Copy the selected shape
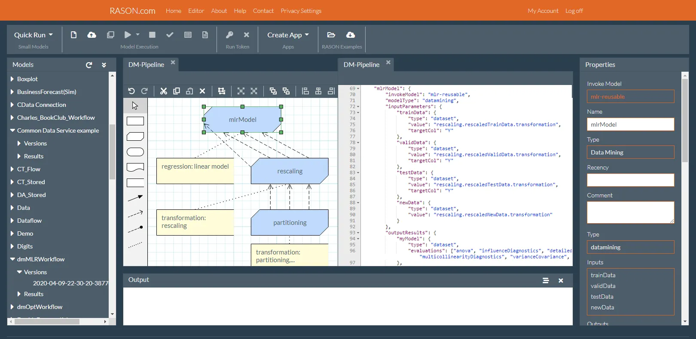This screenshot has width=696, height=339. [176, 91]
